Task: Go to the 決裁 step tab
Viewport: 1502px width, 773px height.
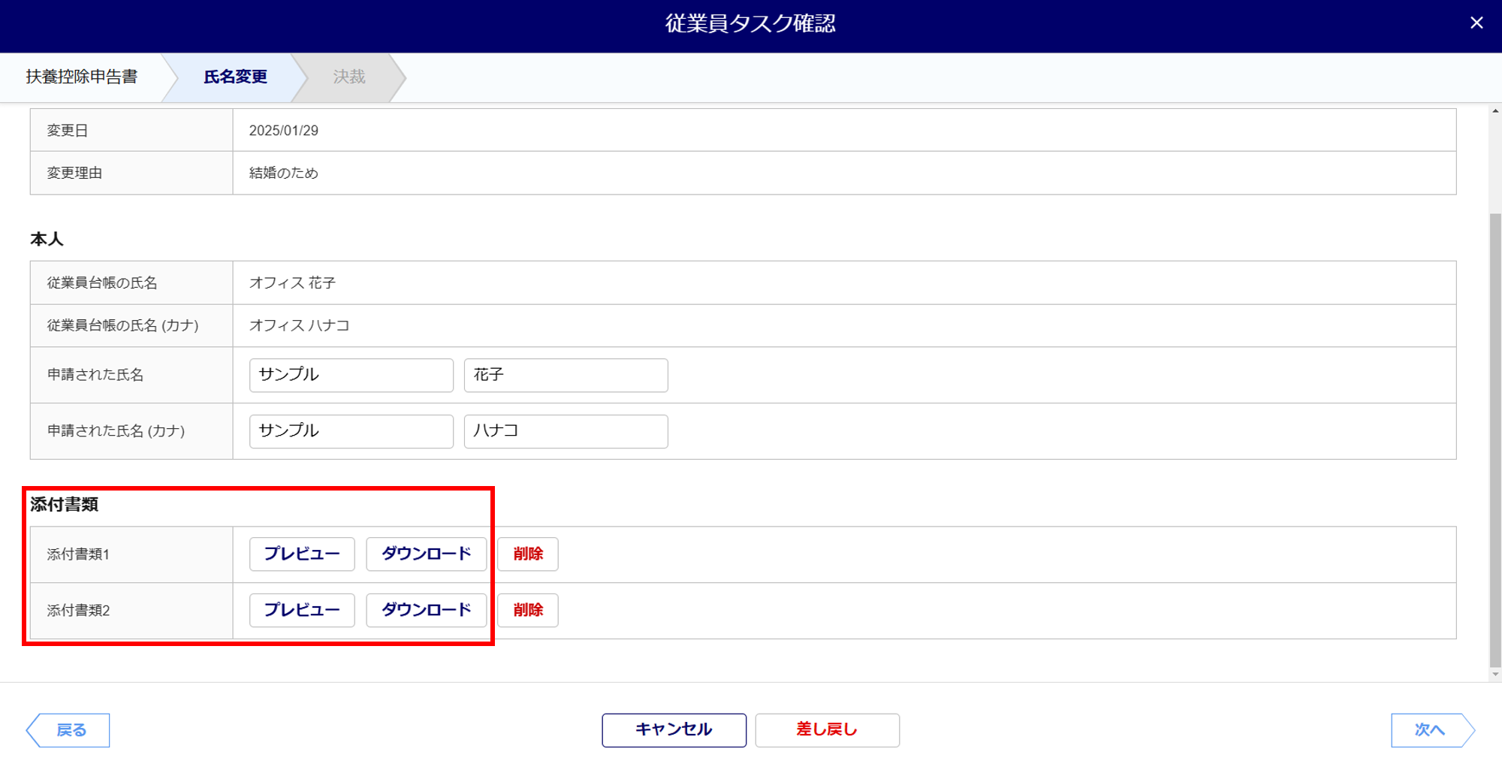Action: coord(349,77)
